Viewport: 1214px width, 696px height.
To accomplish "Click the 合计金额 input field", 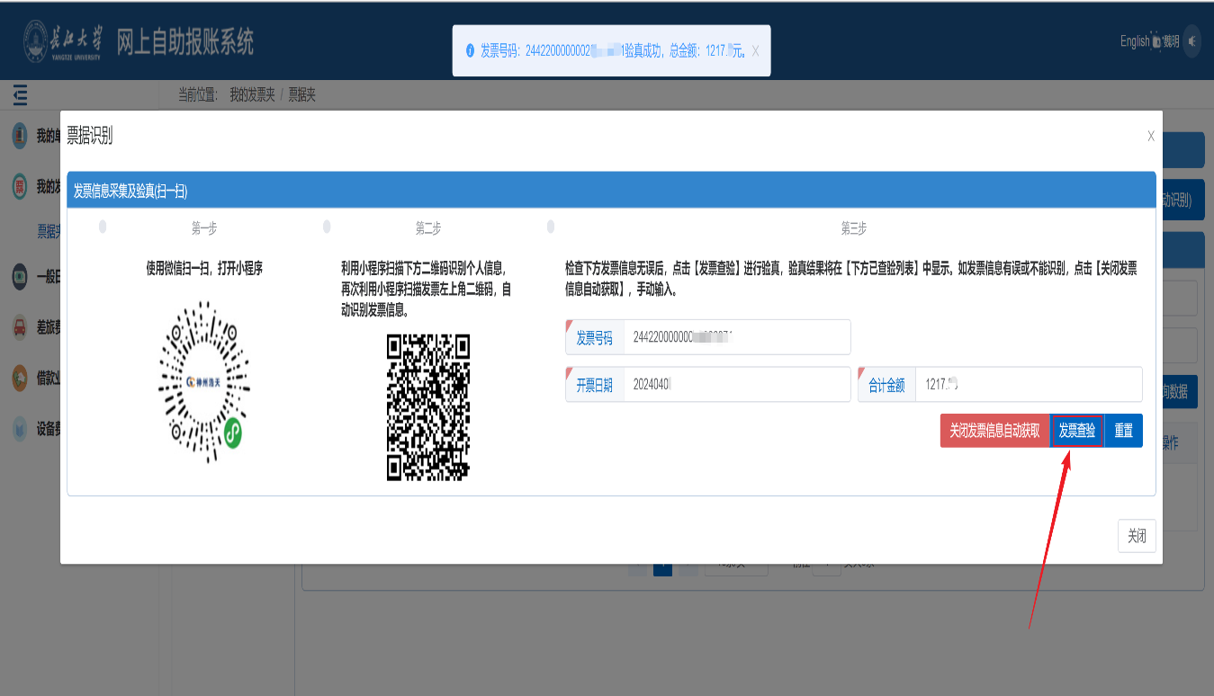I will tap(1028, 385).
